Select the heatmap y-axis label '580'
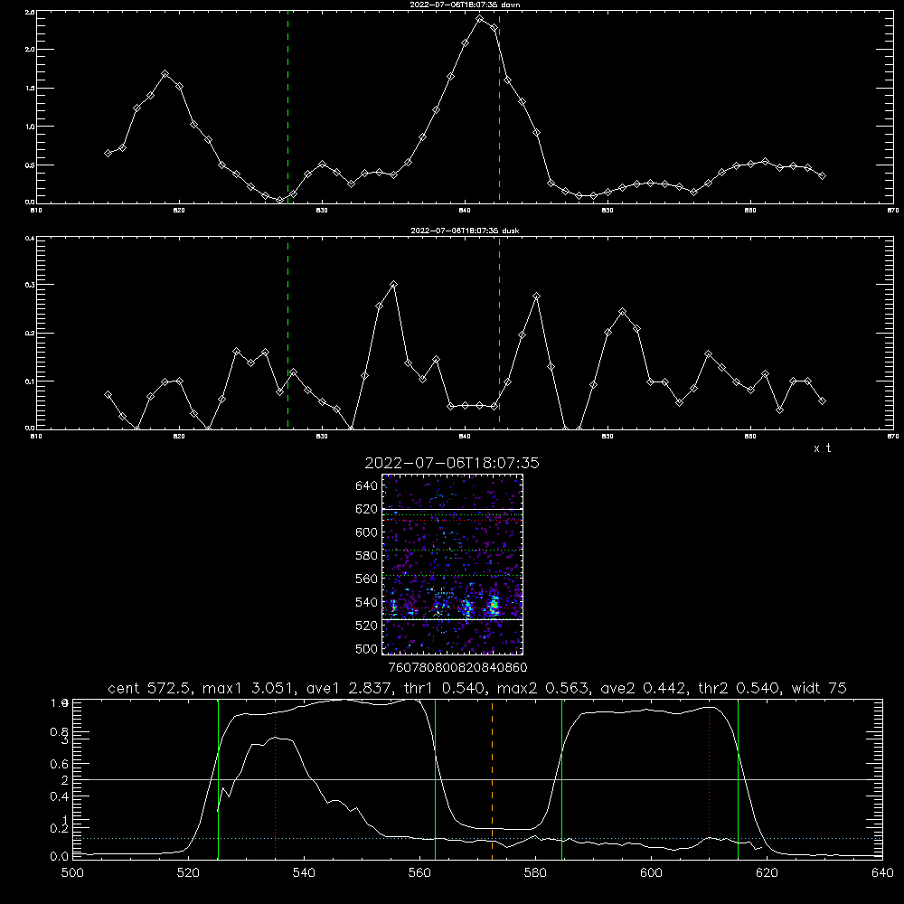Viewport: 904px width, 904px height. pyautogui.click(x=367, y=556)
